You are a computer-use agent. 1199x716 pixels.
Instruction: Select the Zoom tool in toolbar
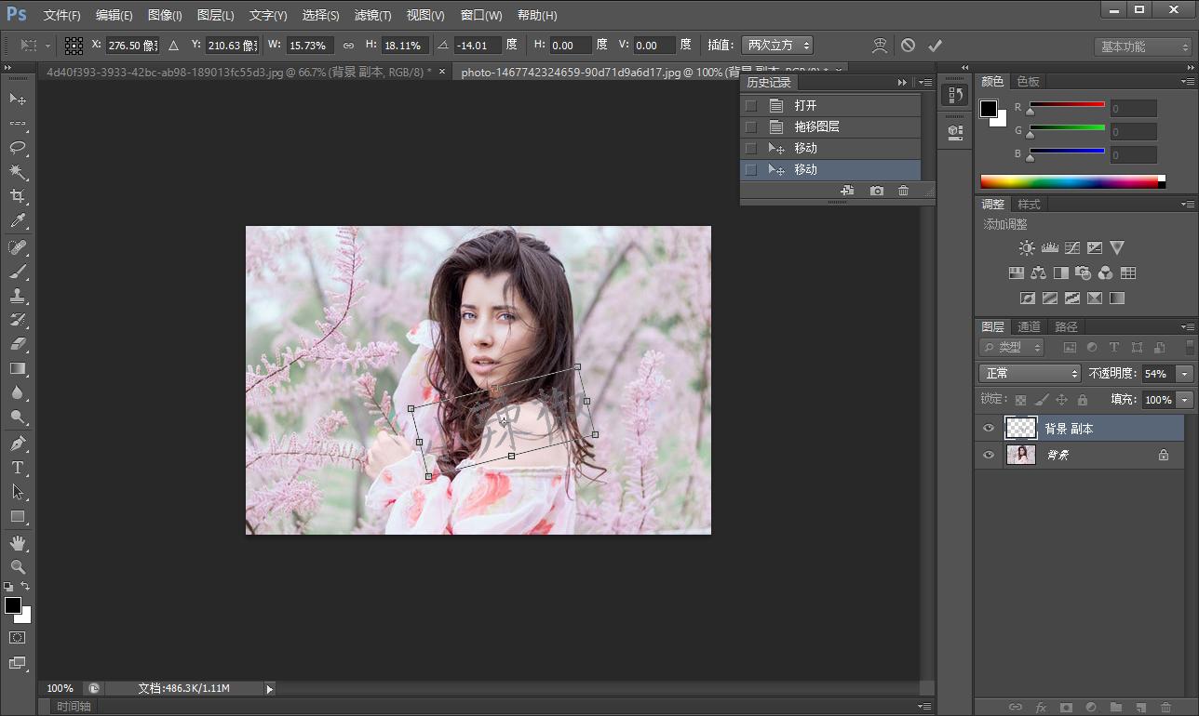(x=18, y=566)
